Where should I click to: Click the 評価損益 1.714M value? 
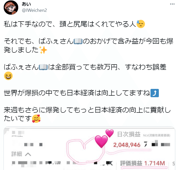pyautogui.click(x=143, y=163)
